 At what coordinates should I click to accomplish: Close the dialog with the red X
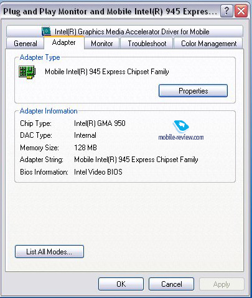click(241, 11)
